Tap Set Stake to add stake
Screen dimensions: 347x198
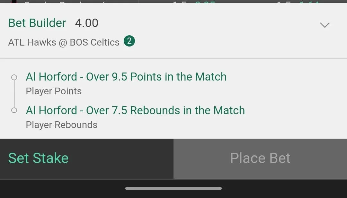38,158
